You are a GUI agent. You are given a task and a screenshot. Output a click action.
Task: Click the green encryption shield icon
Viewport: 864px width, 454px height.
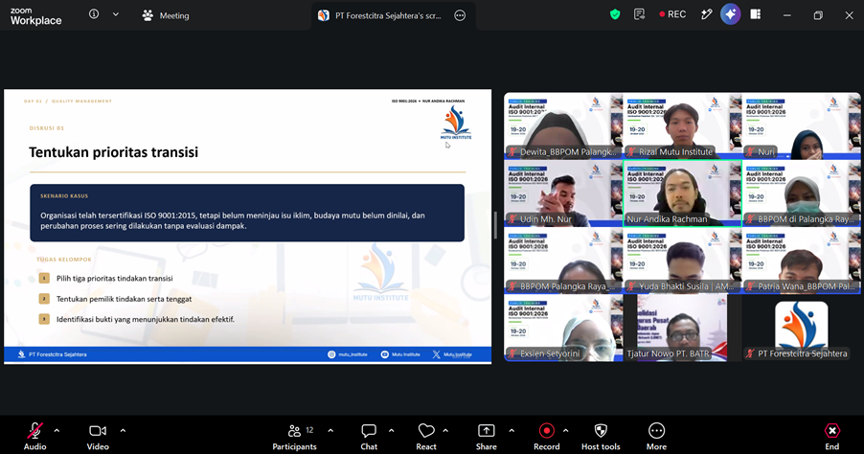[x=615, y=15]
